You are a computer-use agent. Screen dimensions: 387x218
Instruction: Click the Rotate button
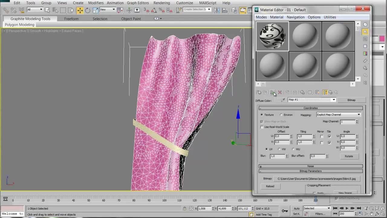click(349, 156)
